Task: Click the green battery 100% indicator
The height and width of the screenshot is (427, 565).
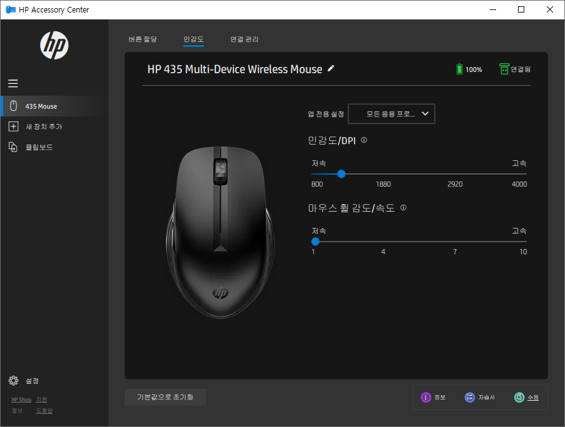Action: point(469,69)
